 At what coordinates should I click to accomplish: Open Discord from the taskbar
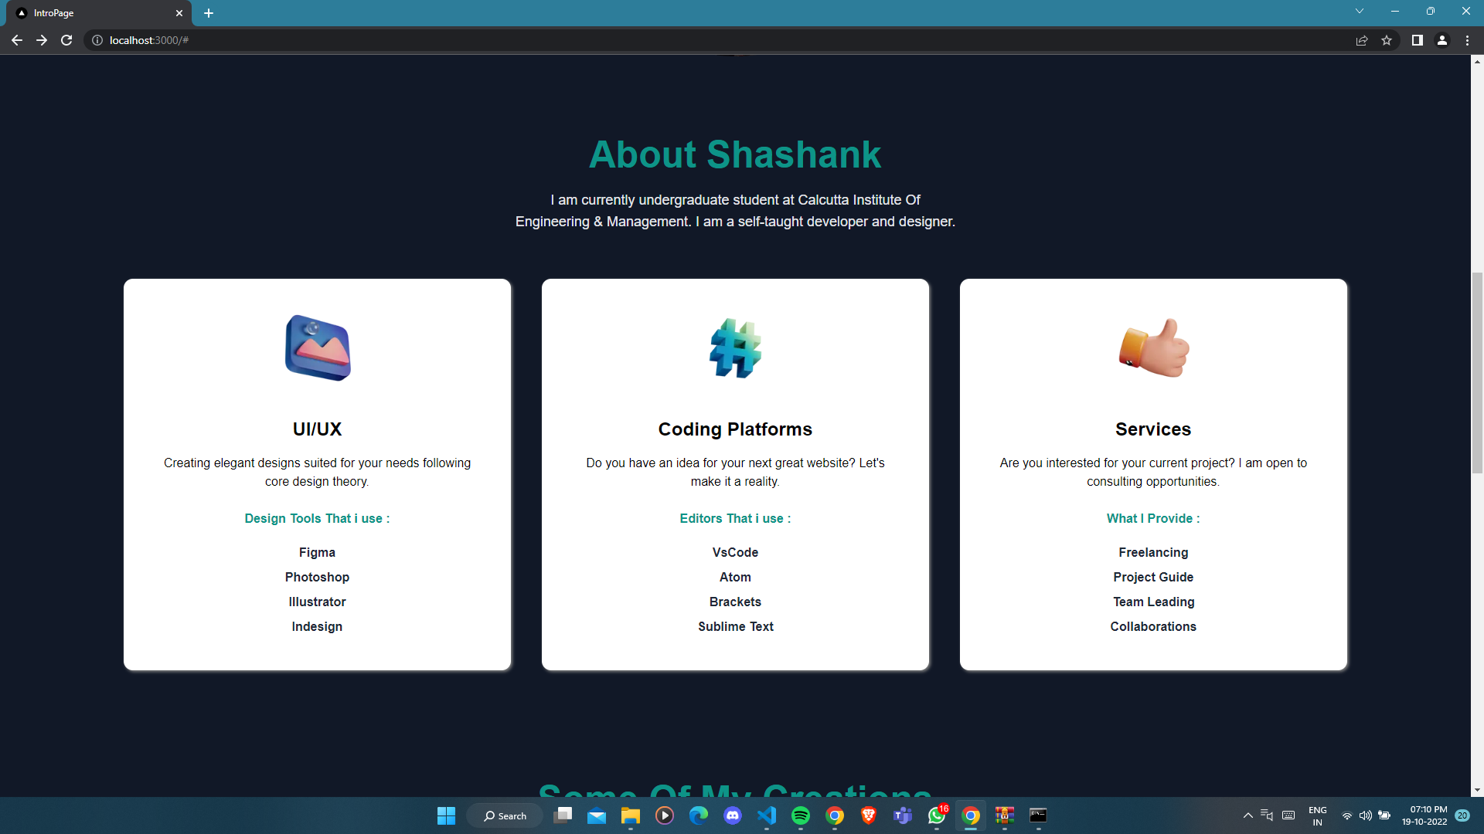tap(732, 815)
